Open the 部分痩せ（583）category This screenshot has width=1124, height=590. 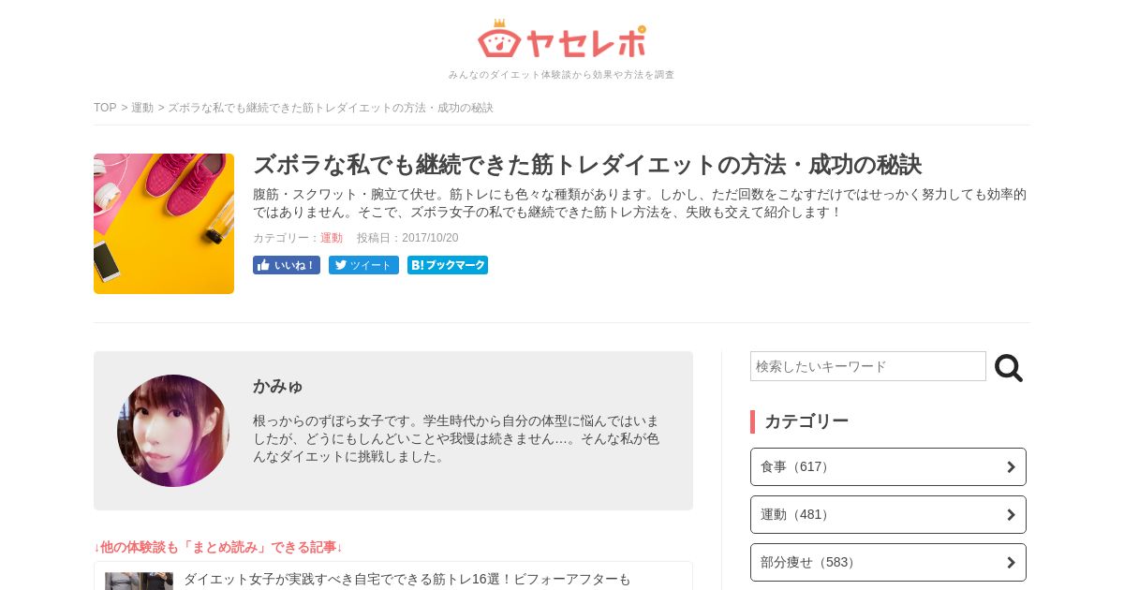click(888, 562)
